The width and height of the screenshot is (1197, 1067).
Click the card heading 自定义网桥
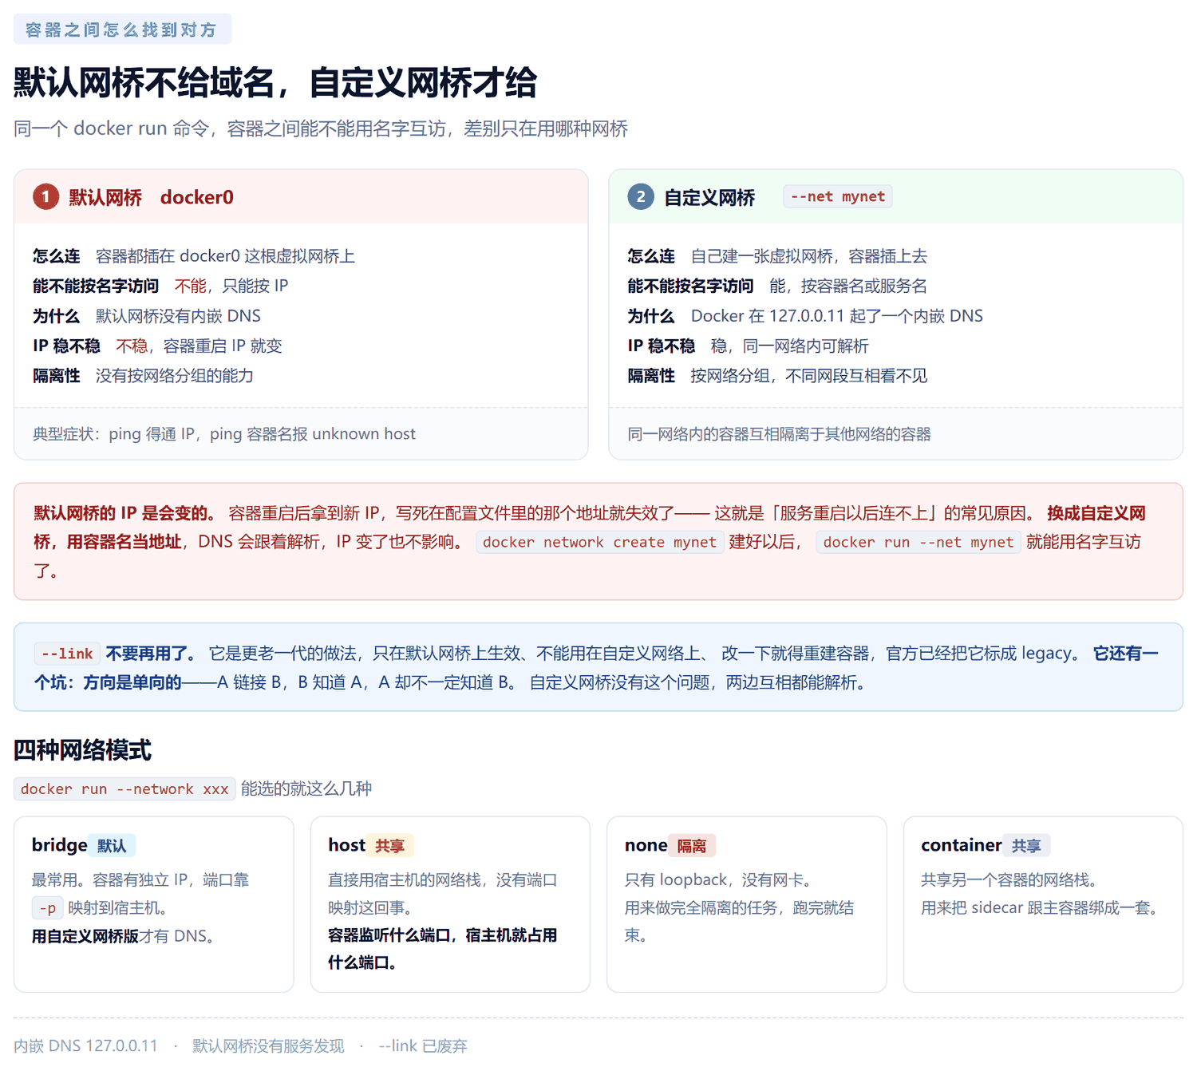(709, 197)
